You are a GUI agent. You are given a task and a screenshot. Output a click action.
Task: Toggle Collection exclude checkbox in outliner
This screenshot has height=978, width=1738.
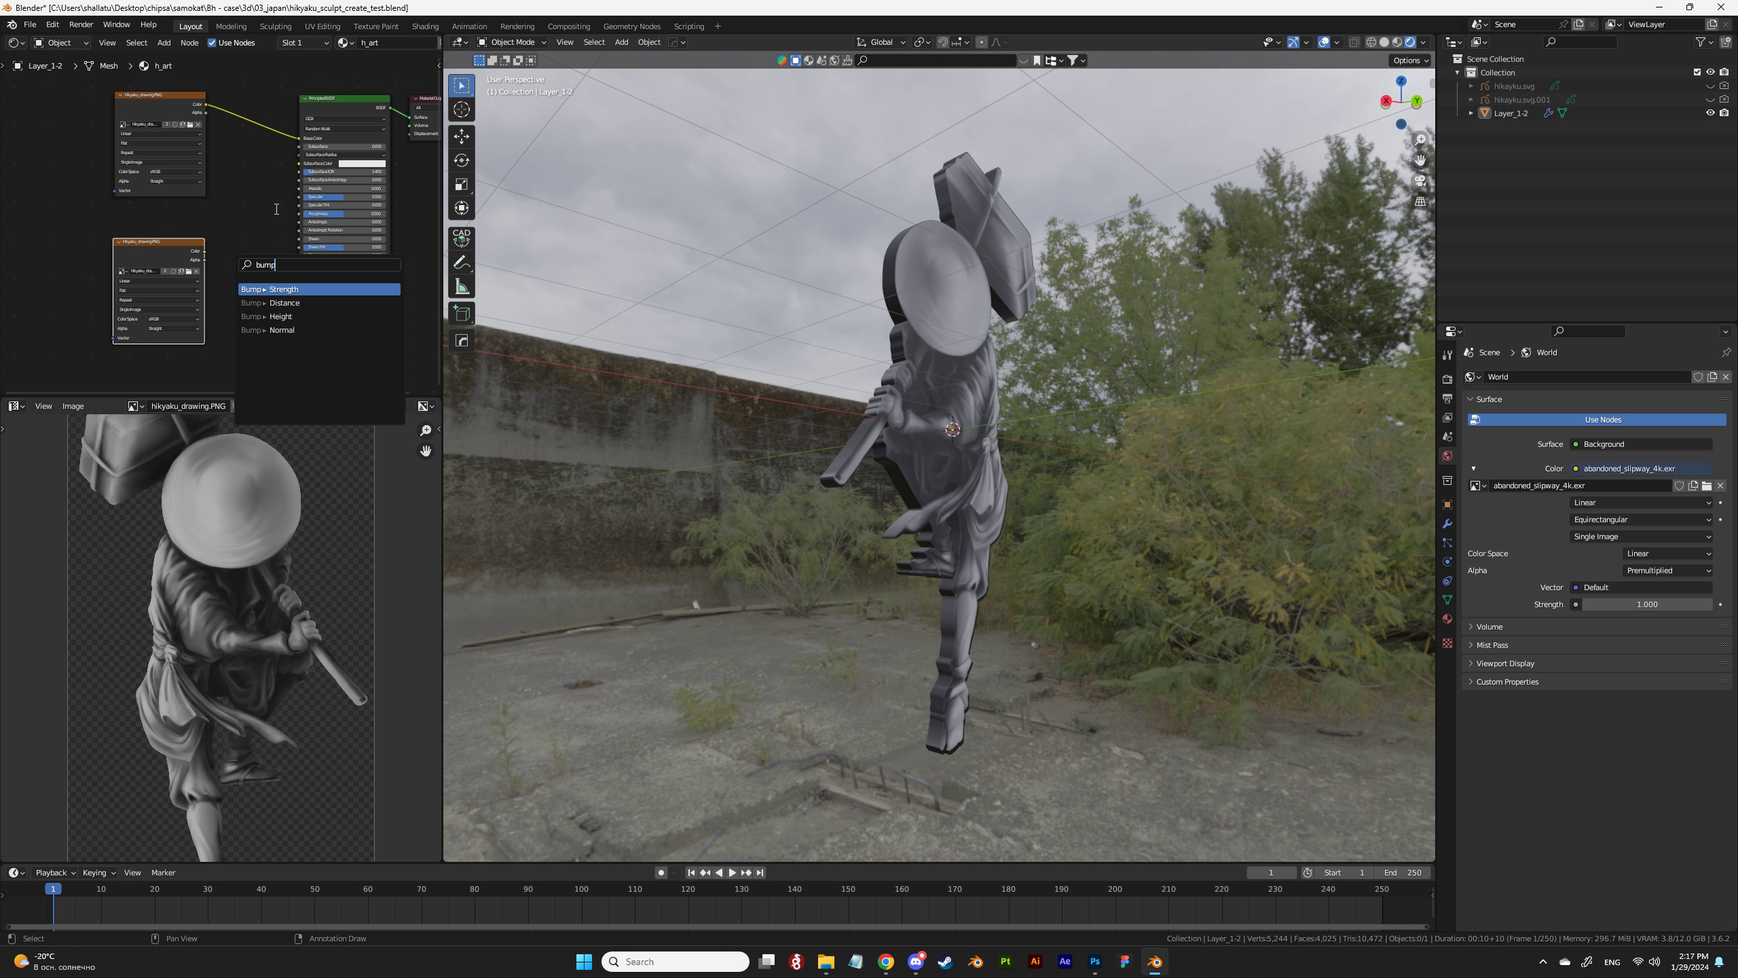tap(1697, 72)
